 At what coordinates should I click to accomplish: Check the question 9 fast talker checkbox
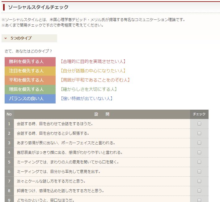(199, 200)
